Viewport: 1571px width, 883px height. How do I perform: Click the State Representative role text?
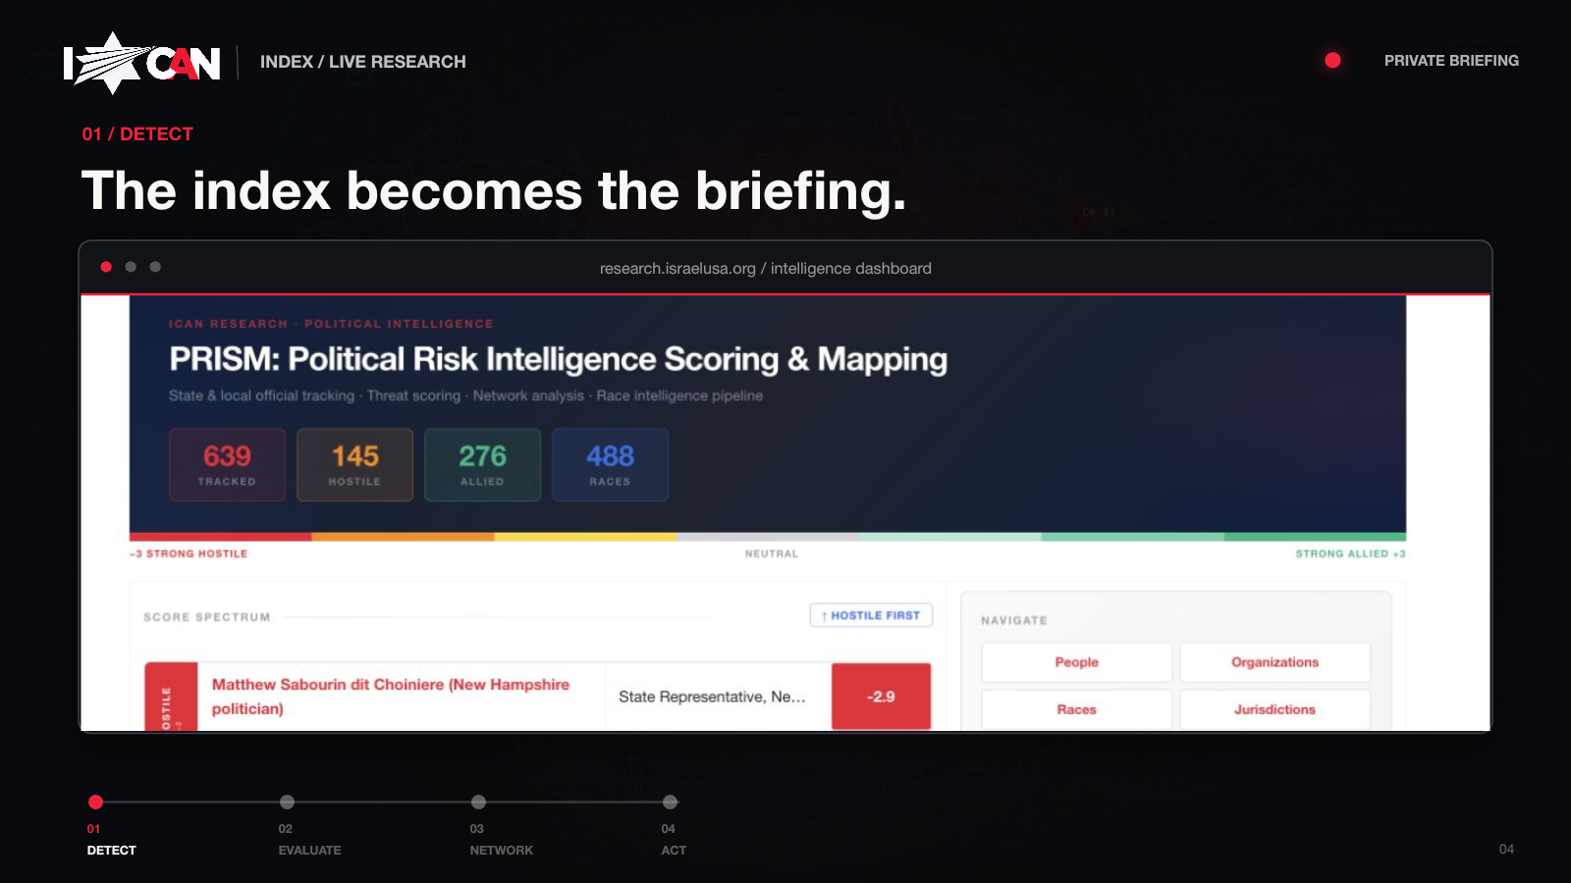[712, 697]
